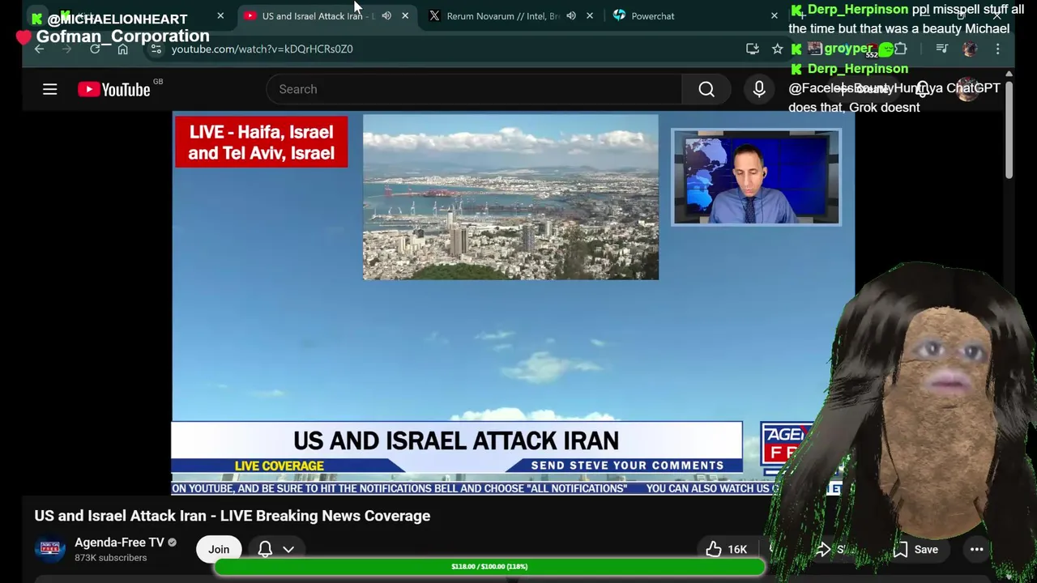
Task: Click the search magnifier button
Action: pos(706,89)
